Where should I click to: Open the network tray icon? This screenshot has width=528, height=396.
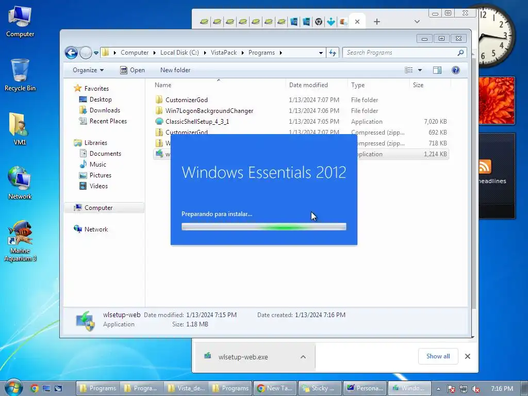[464, 389]
